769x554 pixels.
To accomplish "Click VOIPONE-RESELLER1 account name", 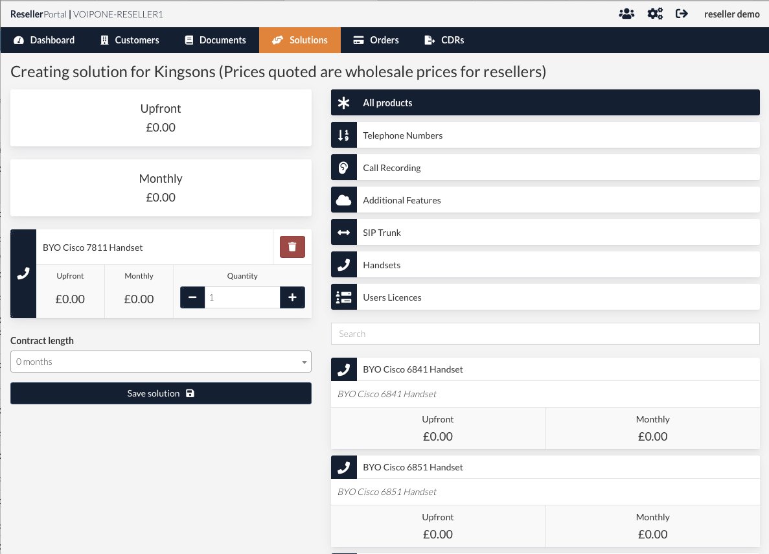I will coord(118,14).
